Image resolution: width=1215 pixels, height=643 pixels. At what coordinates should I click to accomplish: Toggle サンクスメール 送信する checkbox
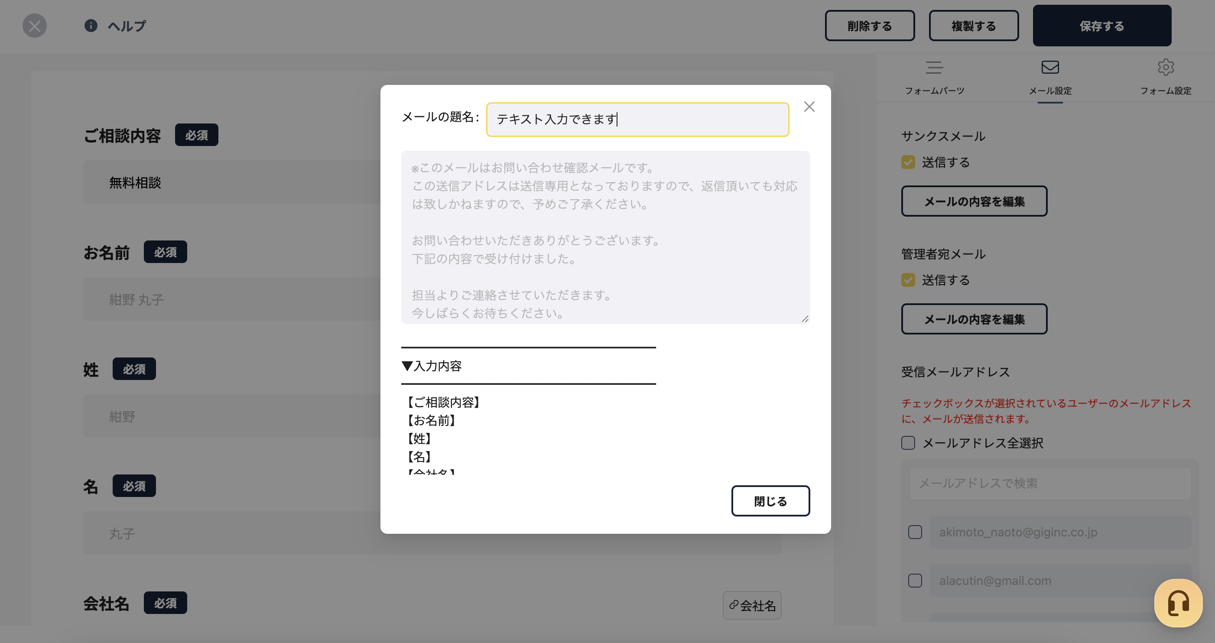pyautogui.click(x=908, y=162)
